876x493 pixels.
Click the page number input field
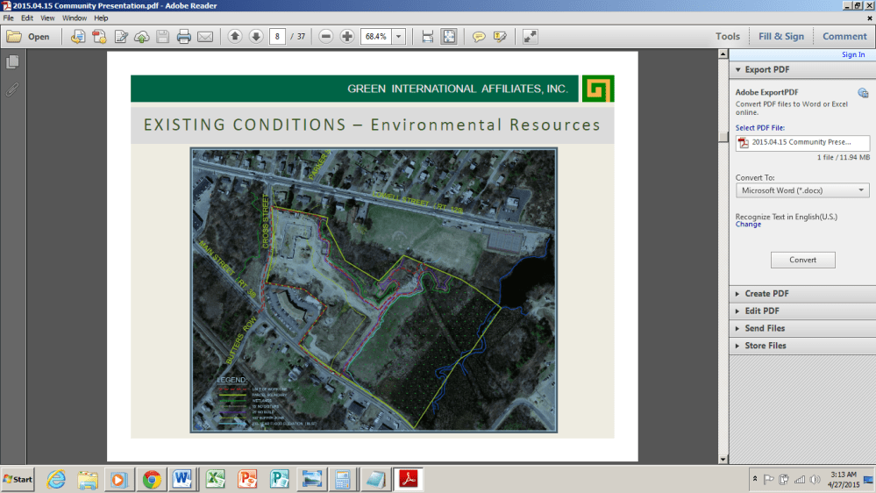[278, 37]
